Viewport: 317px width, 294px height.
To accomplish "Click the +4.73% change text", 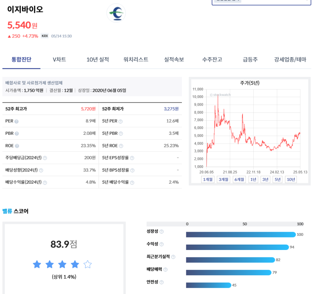I will 30,36.
